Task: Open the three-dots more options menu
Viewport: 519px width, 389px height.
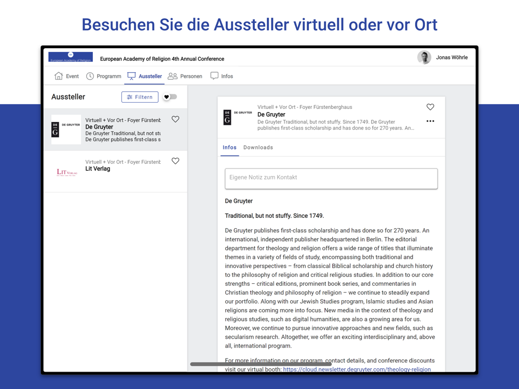Action: click(x=430, y=121)
